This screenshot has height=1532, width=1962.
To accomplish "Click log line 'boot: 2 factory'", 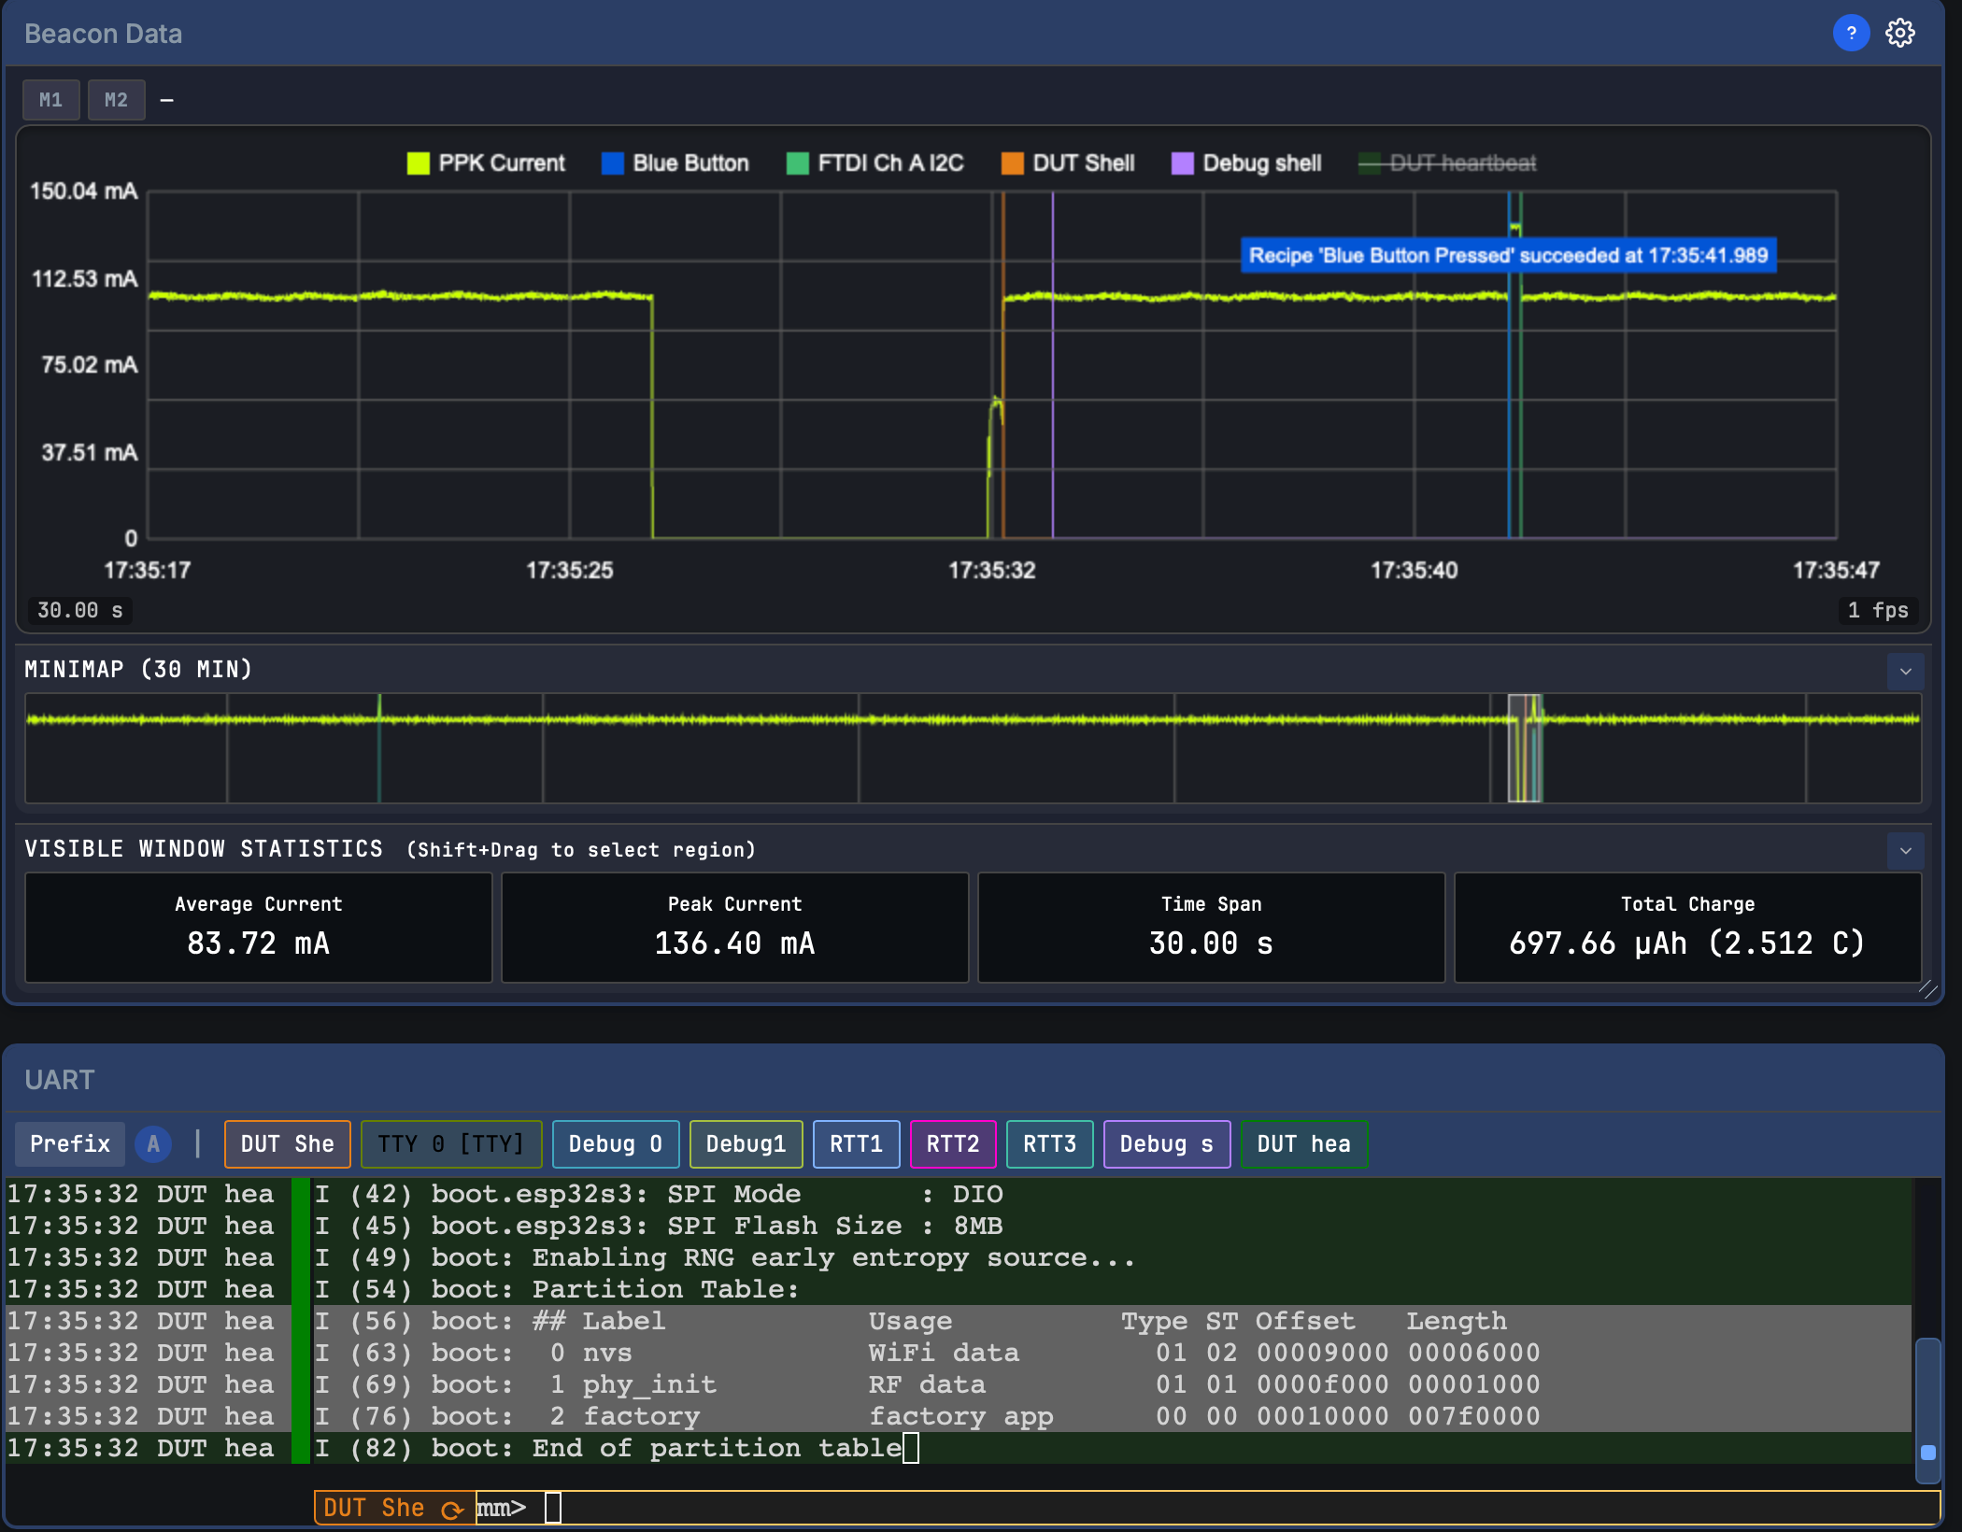I will pos(959,1416).
